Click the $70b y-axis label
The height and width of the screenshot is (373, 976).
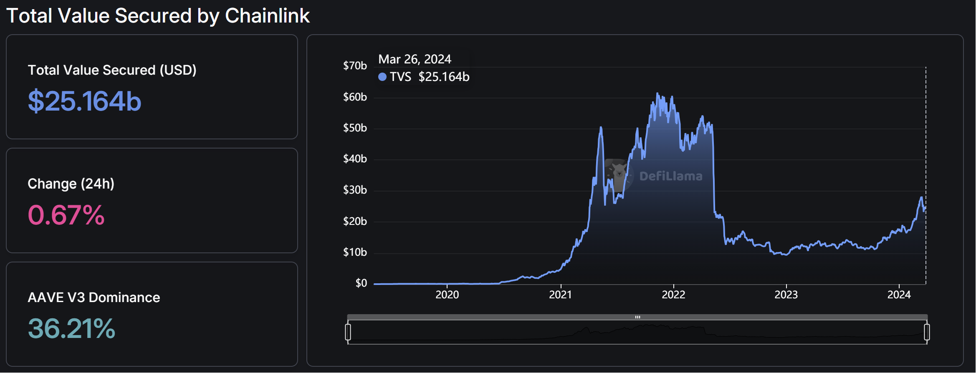(x=355, y=66)
